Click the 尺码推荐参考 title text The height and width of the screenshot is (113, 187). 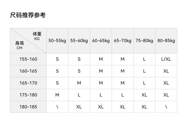pyautogui.click(x=28, y=15)
